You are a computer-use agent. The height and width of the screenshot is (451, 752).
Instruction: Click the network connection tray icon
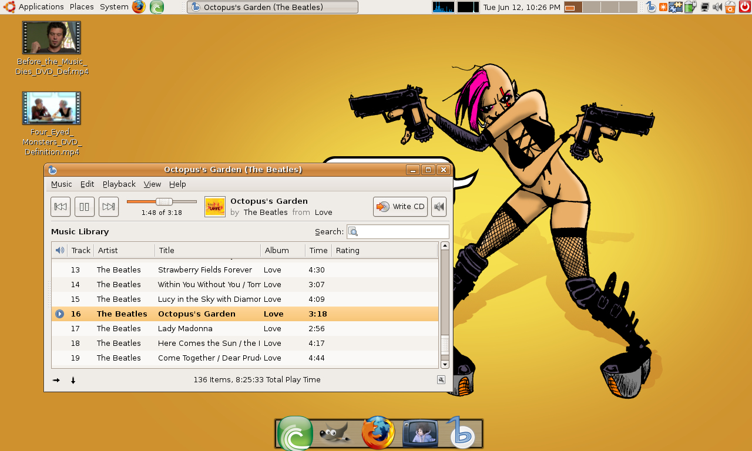(706, 7)
